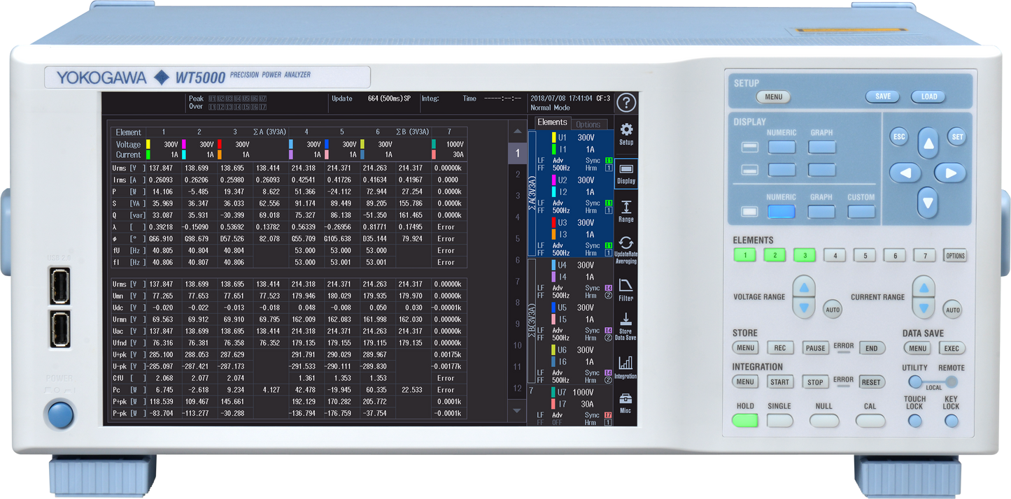Toggle element 4 selection button

tap(835, 256)
